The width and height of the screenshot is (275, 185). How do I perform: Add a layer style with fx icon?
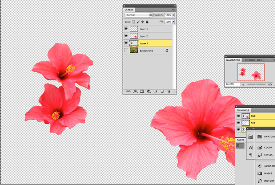click(x=135, y=91)
